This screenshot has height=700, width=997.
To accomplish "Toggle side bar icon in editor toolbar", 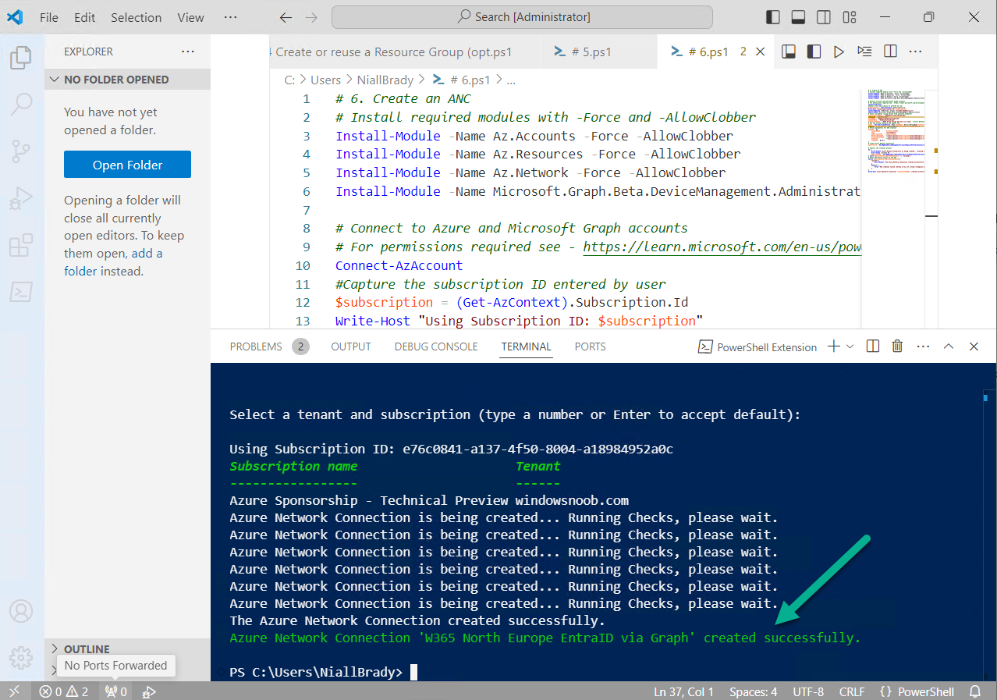I will [x=814, y=52].
